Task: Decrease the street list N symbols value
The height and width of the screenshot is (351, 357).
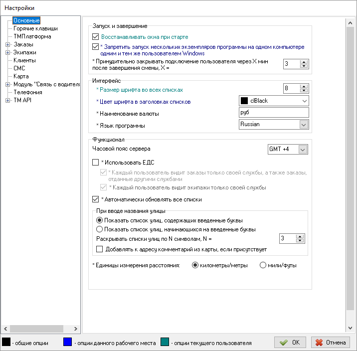Action: [x=301, y=241]
